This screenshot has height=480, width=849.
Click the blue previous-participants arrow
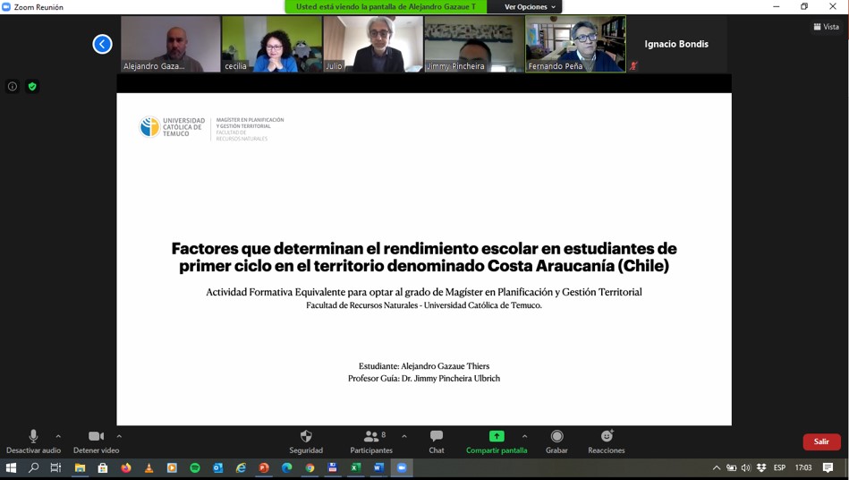(x=102, y=44)
